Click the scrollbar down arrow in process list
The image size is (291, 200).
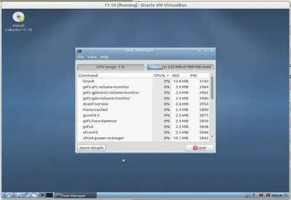pos(212,137)
